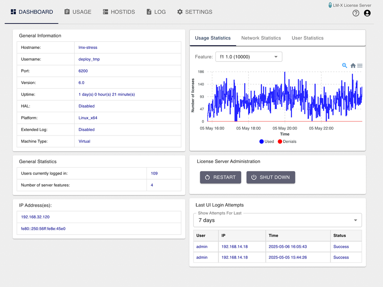Click logged in users count 109

click(x=154, y=173)
